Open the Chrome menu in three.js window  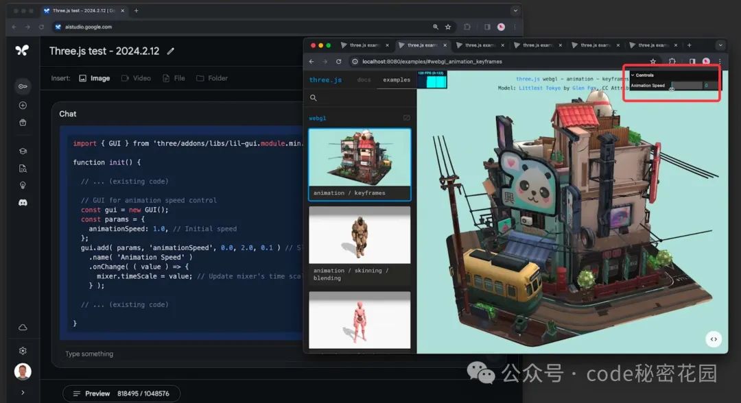[x=720, y=62]
